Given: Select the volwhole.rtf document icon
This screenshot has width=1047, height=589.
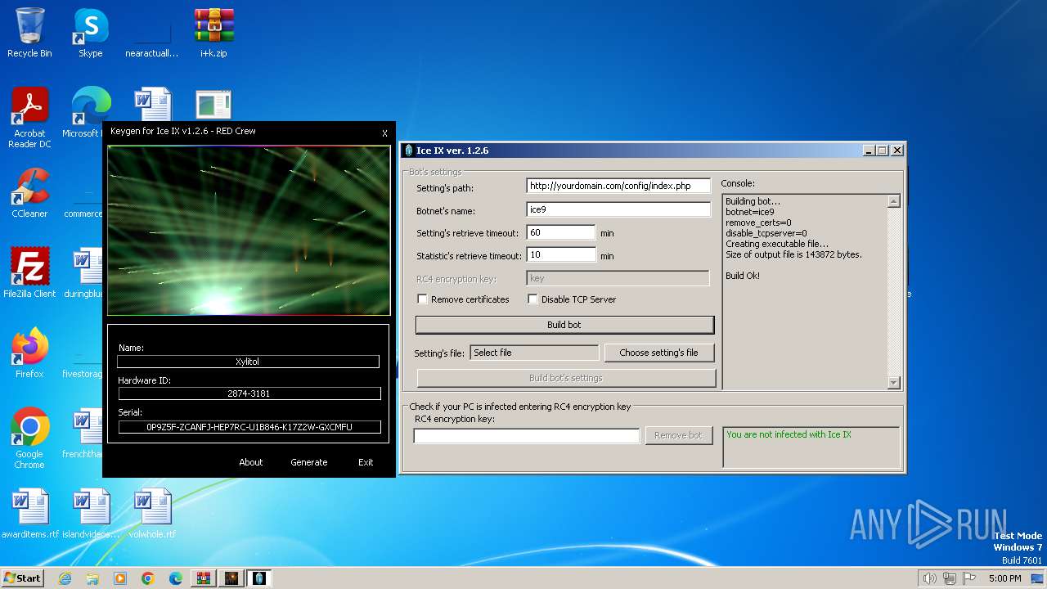Looking at the screenshot, I should [152, 514].
